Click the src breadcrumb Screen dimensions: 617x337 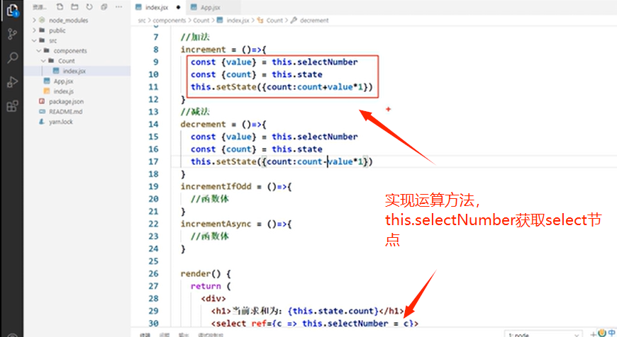click(142, 21)
